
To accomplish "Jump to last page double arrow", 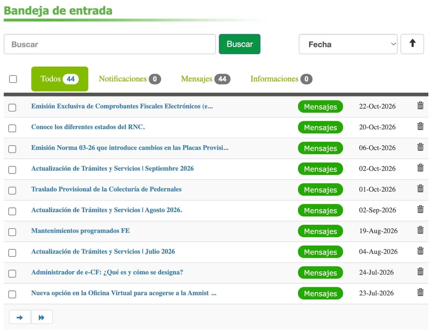I will point(42,317).
